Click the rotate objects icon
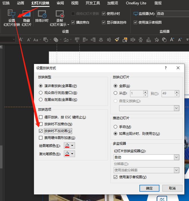 66,40
